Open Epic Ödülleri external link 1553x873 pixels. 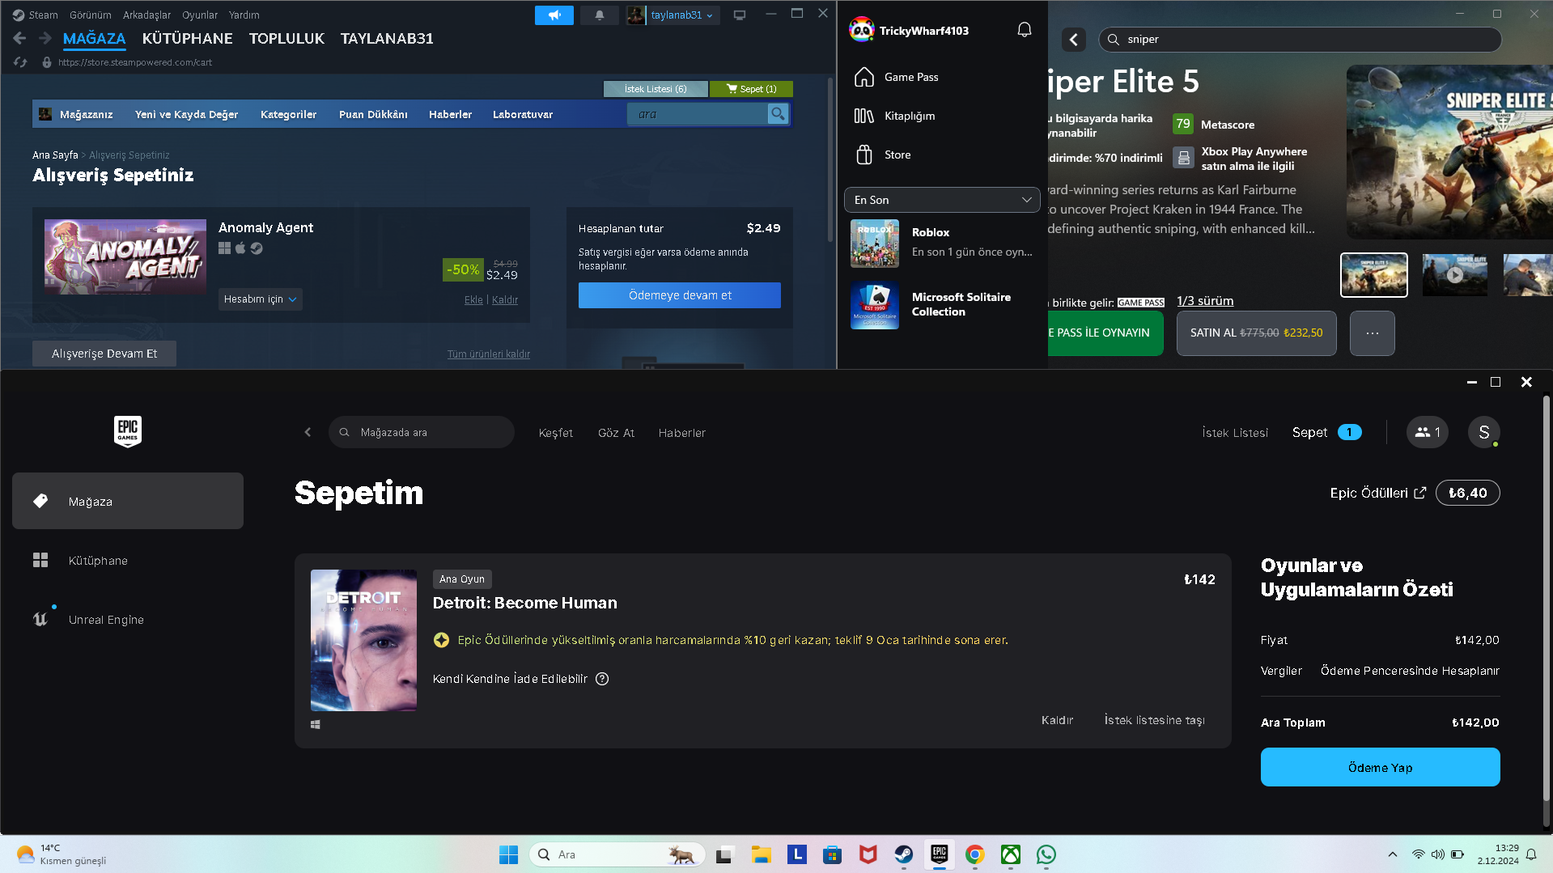click(1378, 493)
